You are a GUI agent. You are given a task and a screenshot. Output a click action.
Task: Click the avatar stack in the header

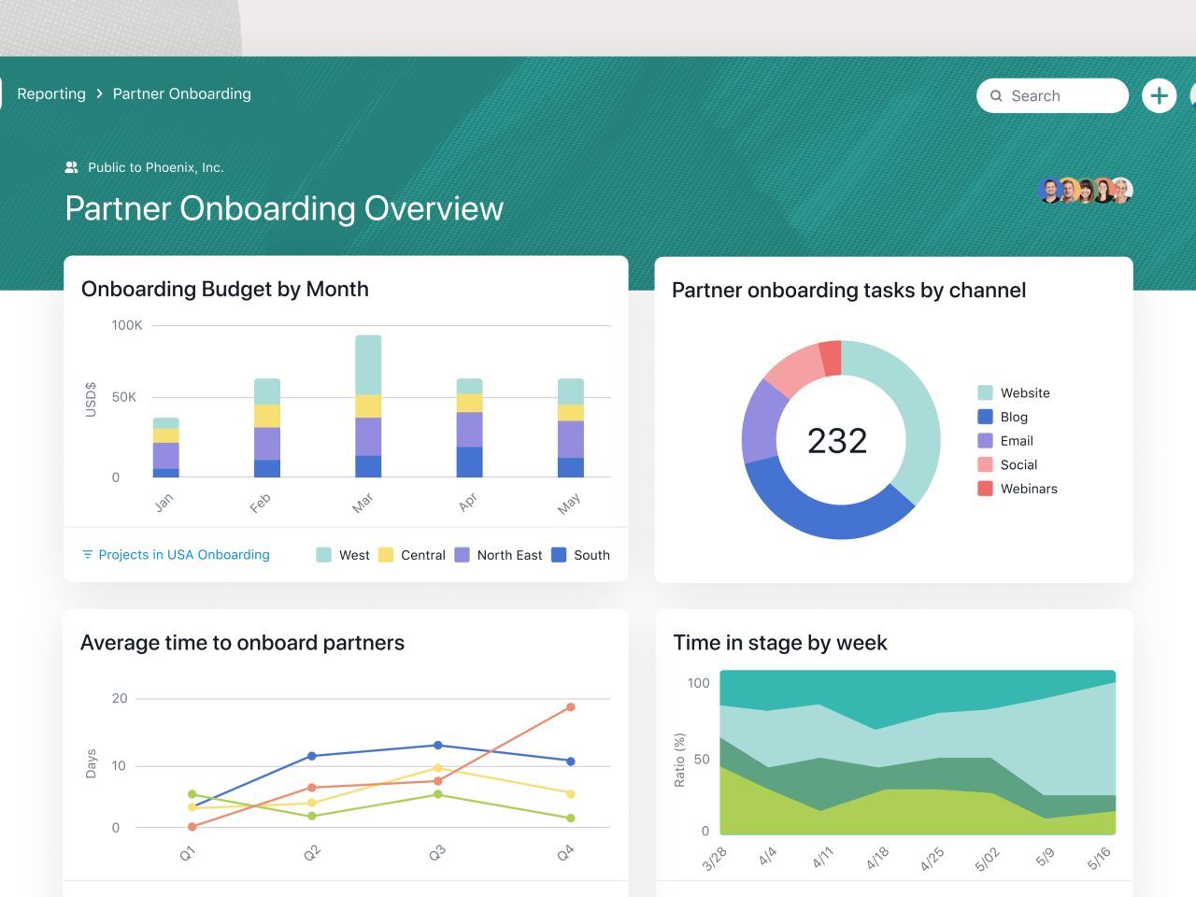(x=1084, y=190)
